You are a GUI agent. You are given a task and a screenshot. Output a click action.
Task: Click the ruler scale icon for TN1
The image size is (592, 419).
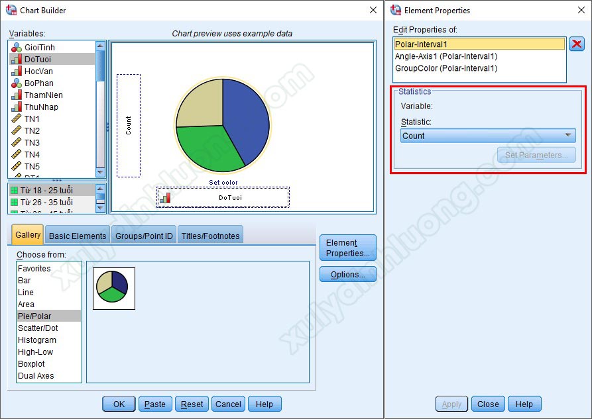[x=17, y=119]
